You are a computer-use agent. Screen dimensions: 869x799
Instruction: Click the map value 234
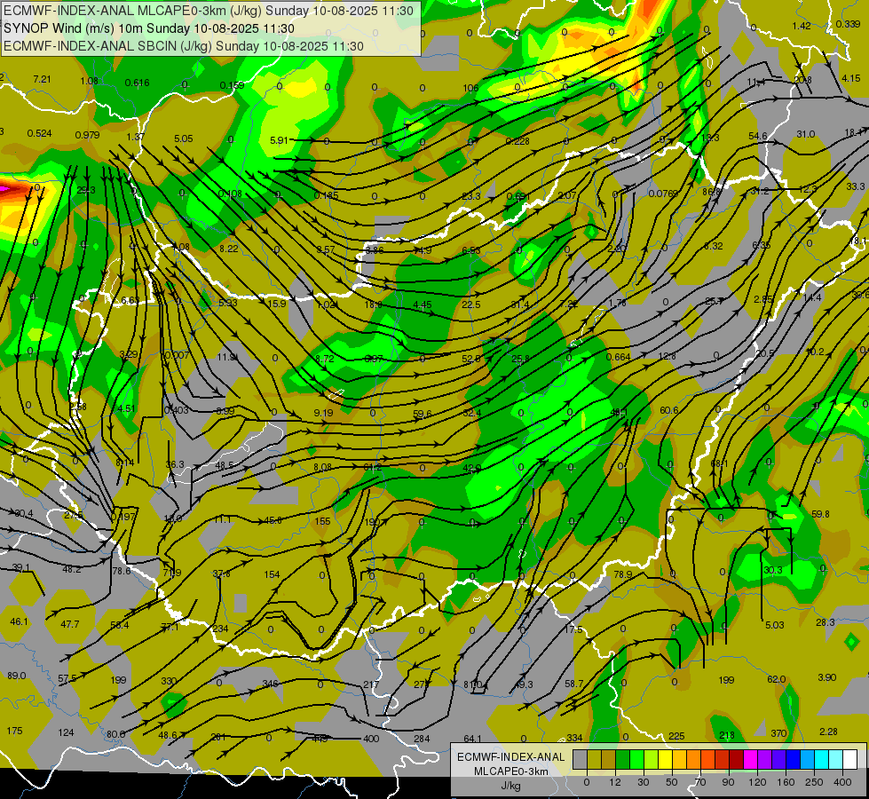coord(220,629)
